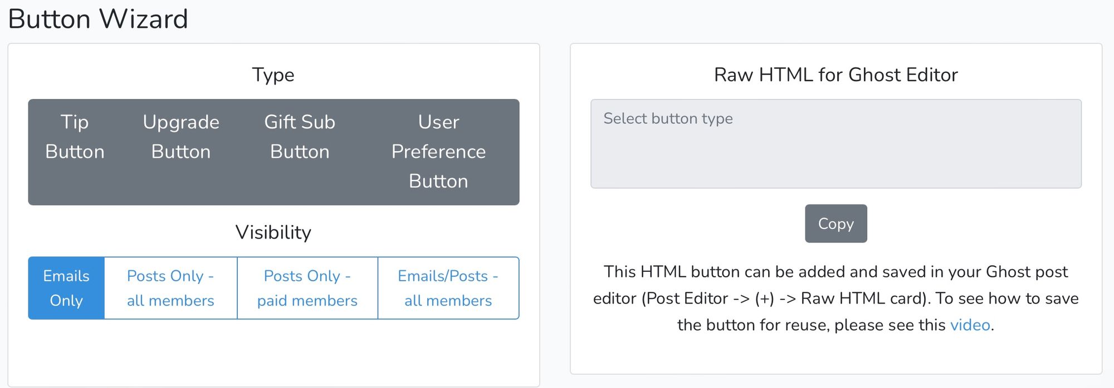Choose the Upgrade Button type
The image size is (1114, 388).
[181, 137]
